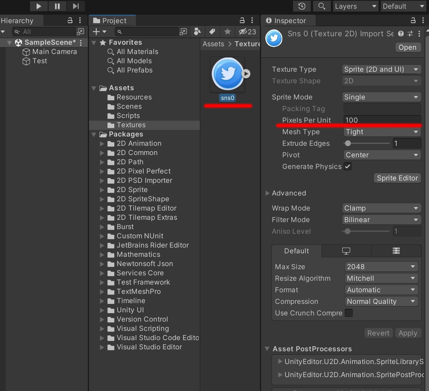
Task: Toggle hidden packages visibility showing 23
Action: tap(247, 32)
